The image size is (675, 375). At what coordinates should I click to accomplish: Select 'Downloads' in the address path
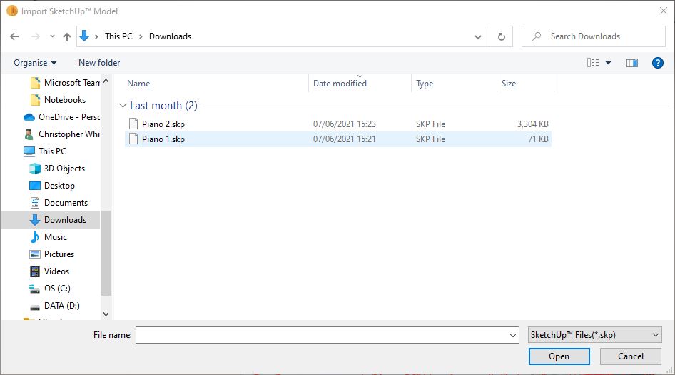coord(170,36)
